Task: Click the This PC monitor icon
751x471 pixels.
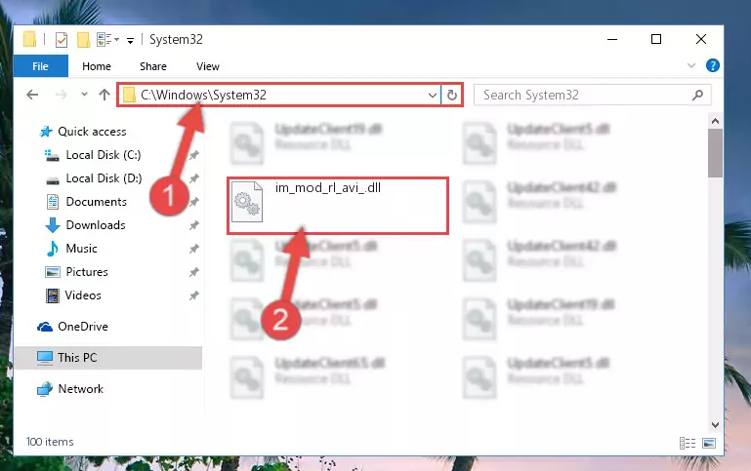Action: click(x=45, y=358)
